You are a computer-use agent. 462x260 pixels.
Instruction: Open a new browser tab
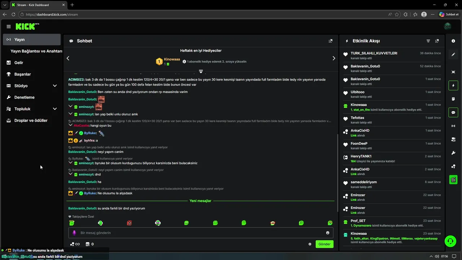coord(72,5)
